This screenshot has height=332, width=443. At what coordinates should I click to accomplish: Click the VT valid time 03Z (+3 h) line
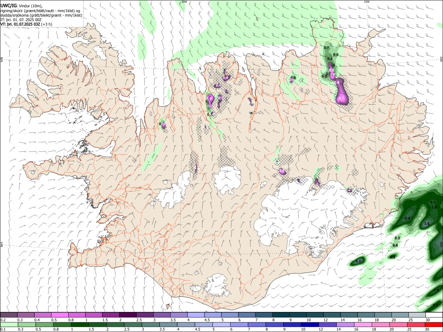click(x=26, y=24)
